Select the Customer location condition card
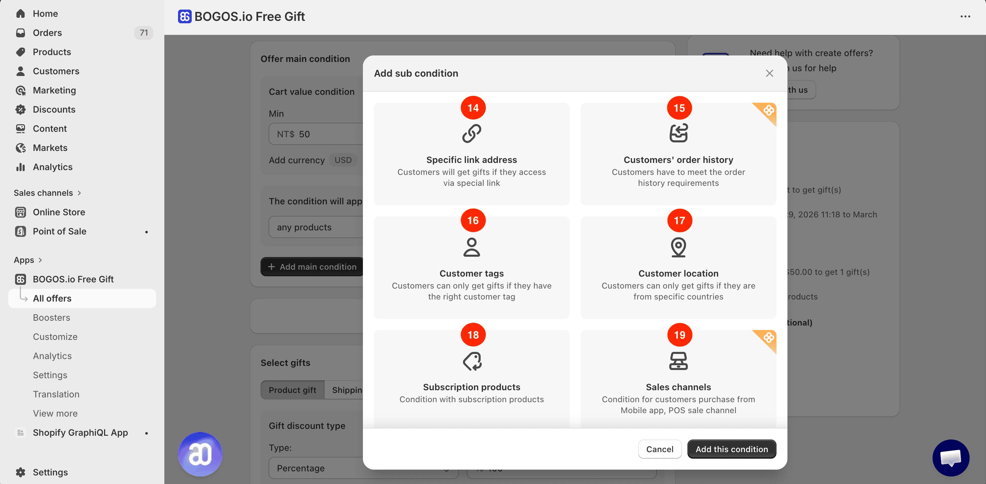Viewport: 986px width, 484px height. (x=678, y=267)
